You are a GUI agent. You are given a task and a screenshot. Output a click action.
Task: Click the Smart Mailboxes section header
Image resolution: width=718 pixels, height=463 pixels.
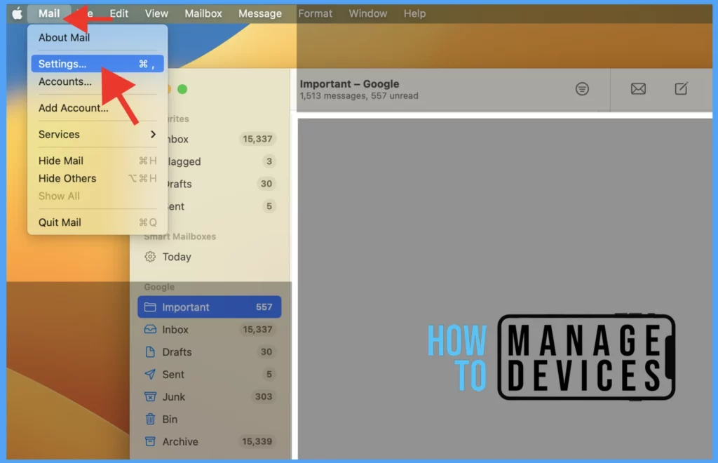click(x=180, y=237)
